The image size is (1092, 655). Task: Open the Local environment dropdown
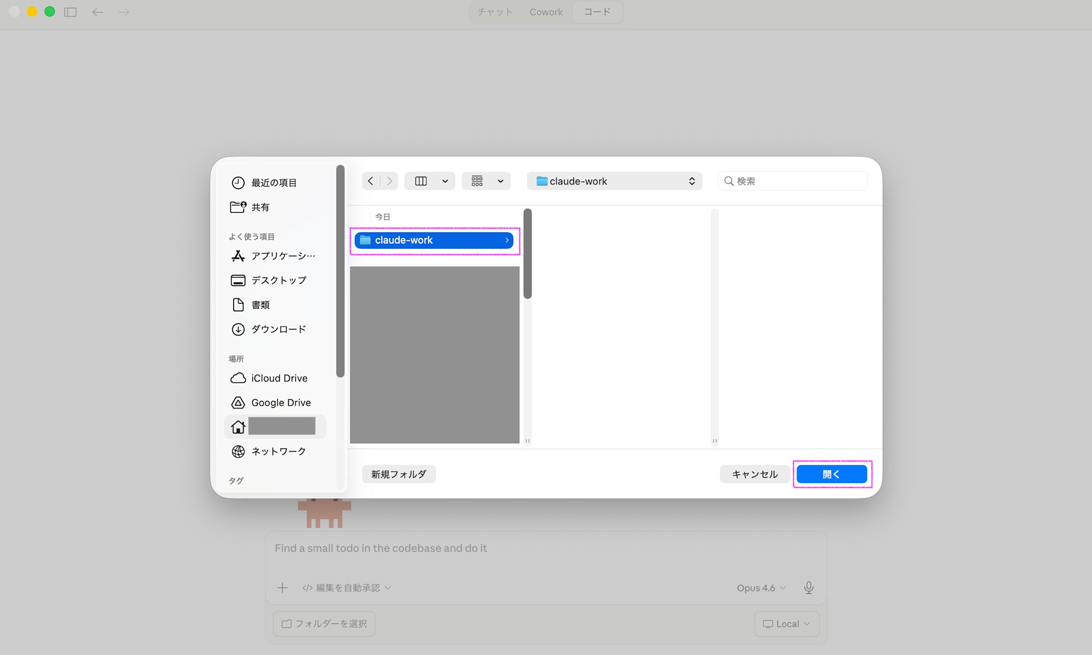point(786,623)
